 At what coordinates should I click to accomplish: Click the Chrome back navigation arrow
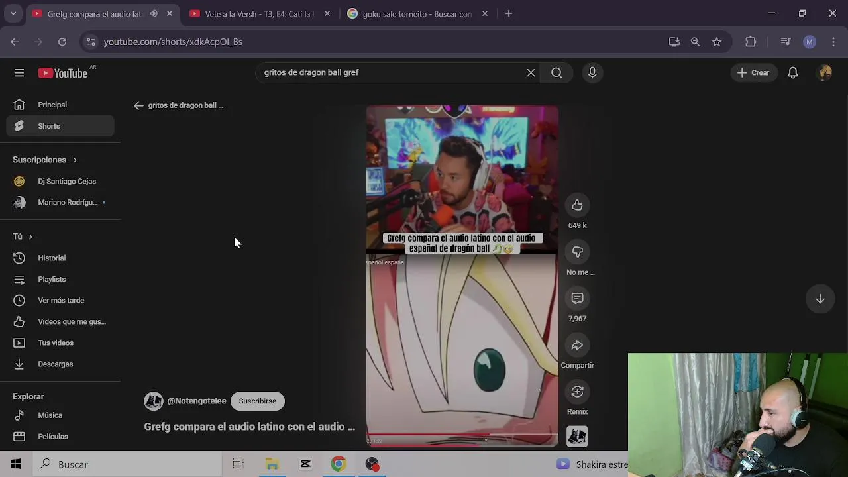coord(15,42)
